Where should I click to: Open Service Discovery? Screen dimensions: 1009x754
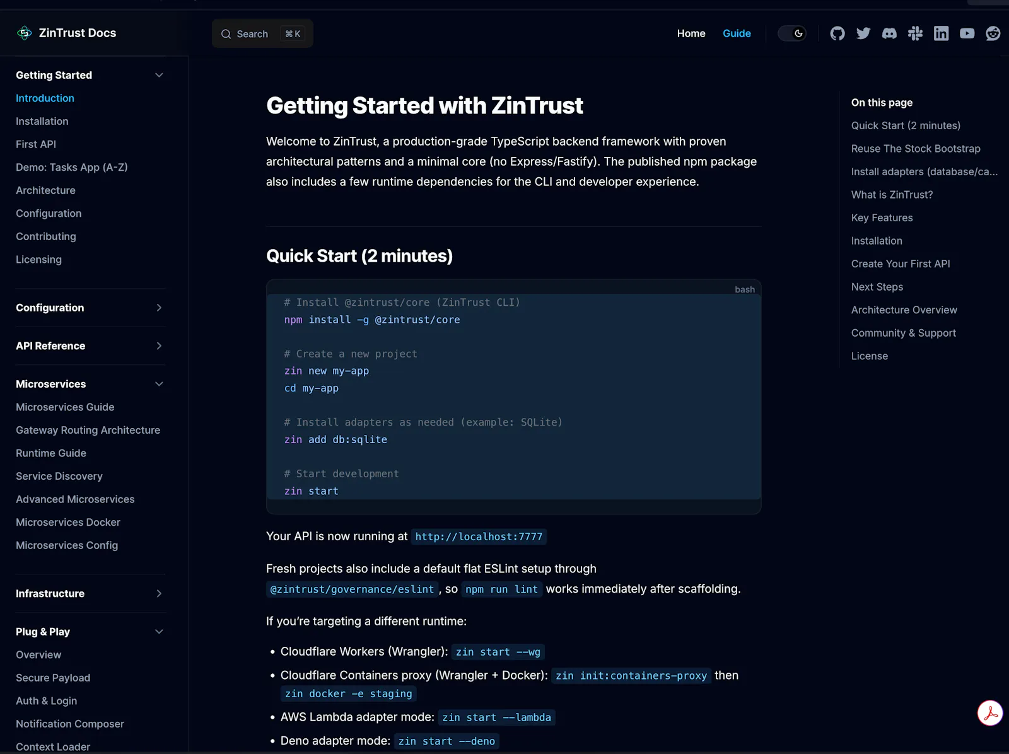tap(59, 476)
